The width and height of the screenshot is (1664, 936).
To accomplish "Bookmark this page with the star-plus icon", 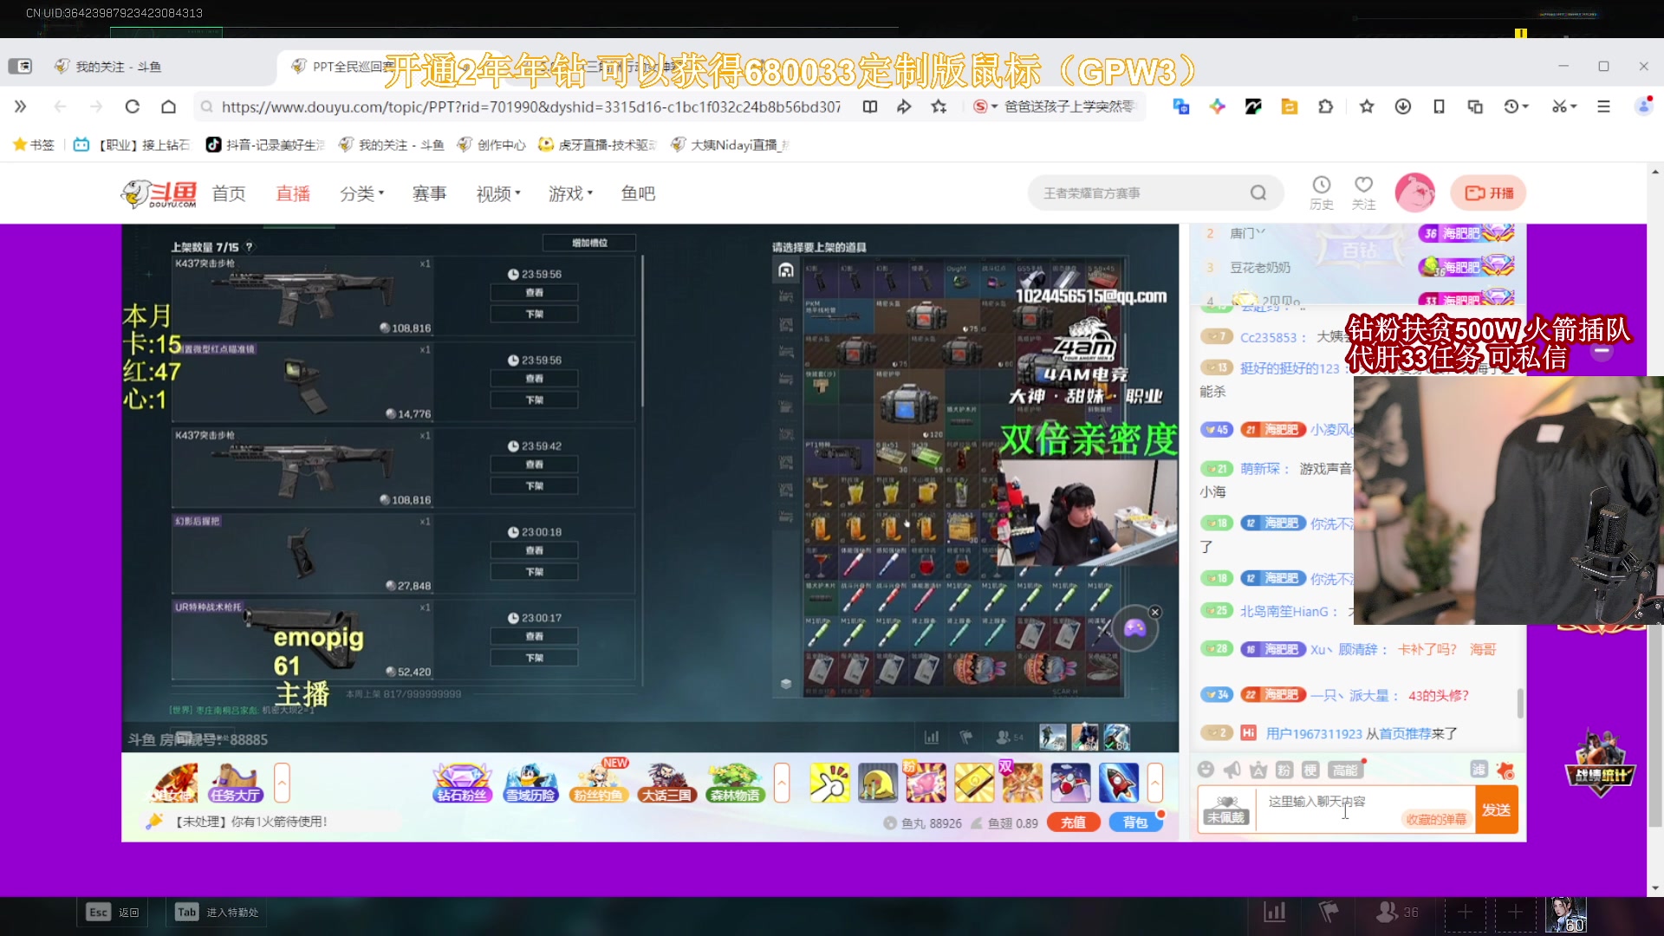I will click(x=939, y=107).
